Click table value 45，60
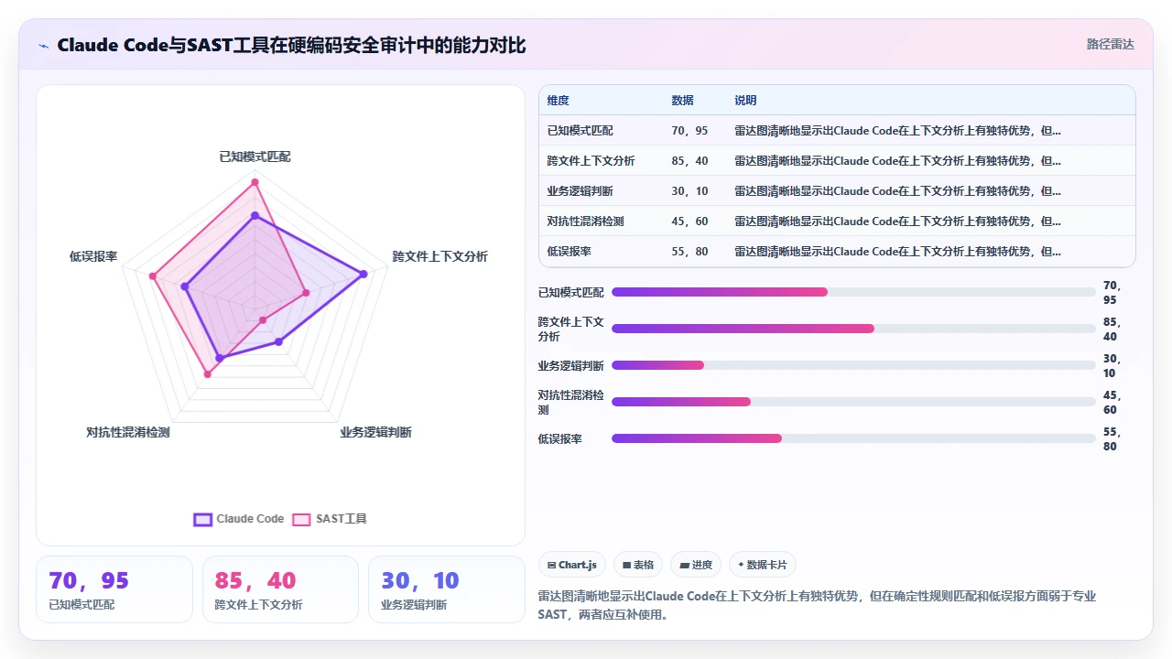The width and height of the screenshot is (1172, 659). point(689,221)
